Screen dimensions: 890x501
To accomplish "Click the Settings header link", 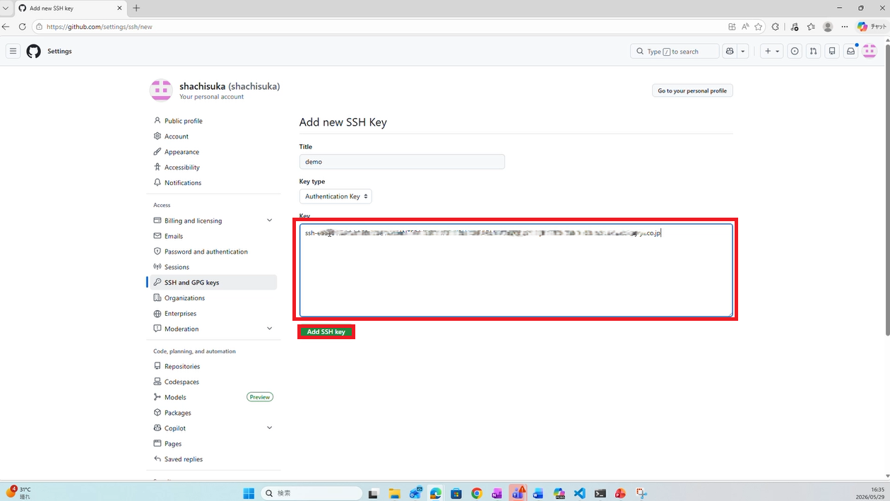I will (59, 51).
